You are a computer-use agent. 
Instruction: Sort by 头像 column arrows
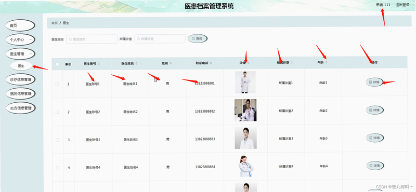(249, 63)
